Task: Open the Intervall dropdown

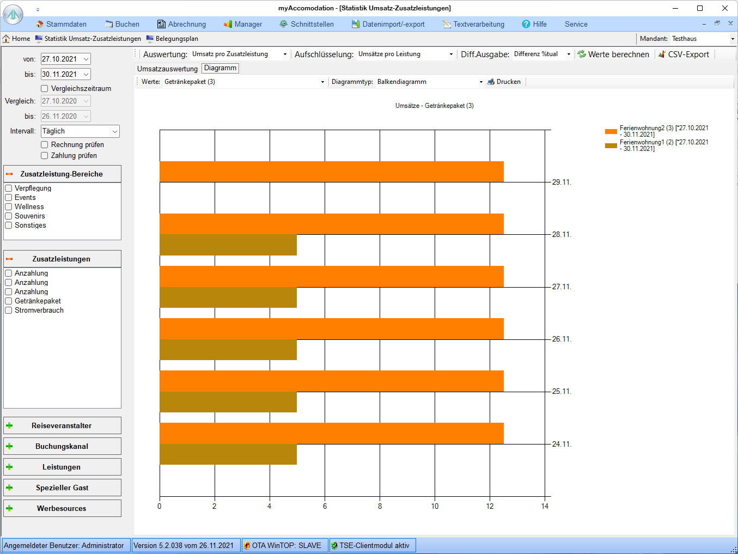Action: 114,131
